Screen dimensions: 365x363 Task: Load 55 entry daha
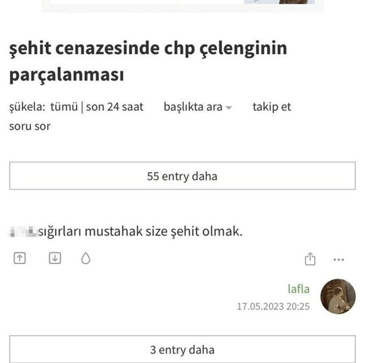tap(182, 176)
